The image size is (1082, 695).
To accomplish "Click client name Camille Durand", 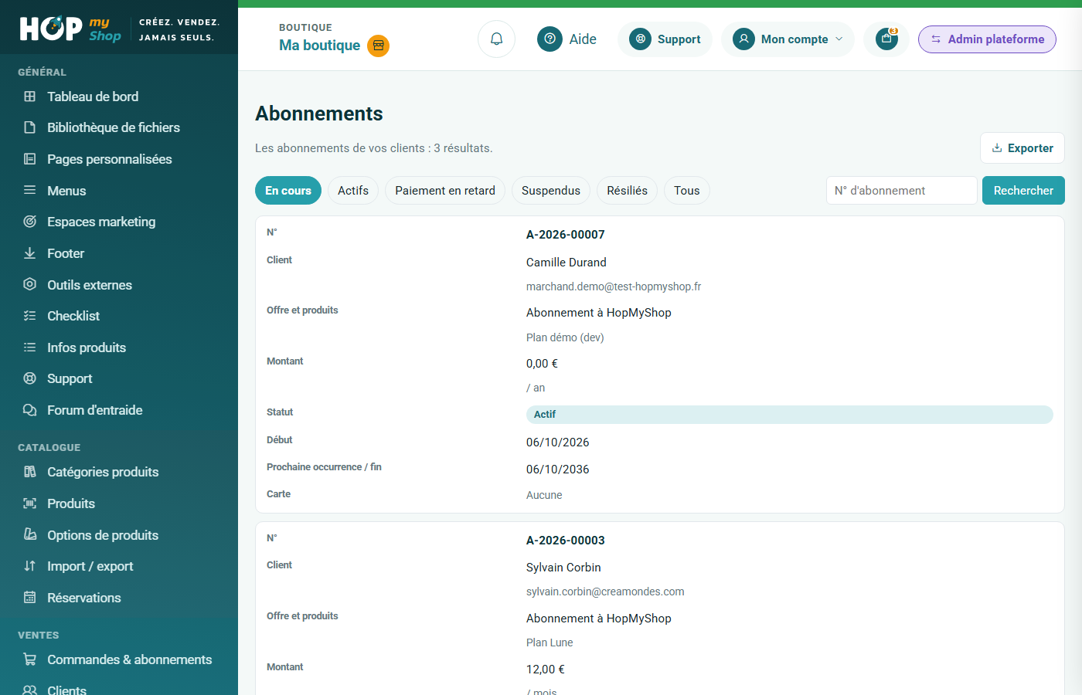I will click(x=567, y=263).
